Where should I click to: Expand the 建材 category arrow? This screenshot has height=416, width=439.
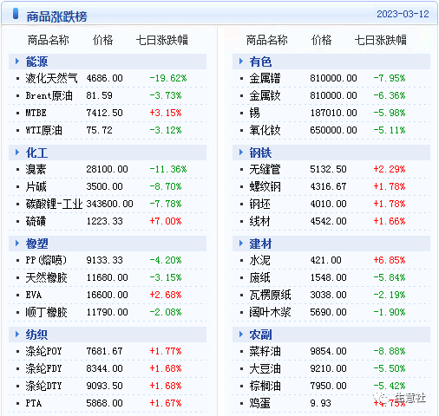coord(241,244)
